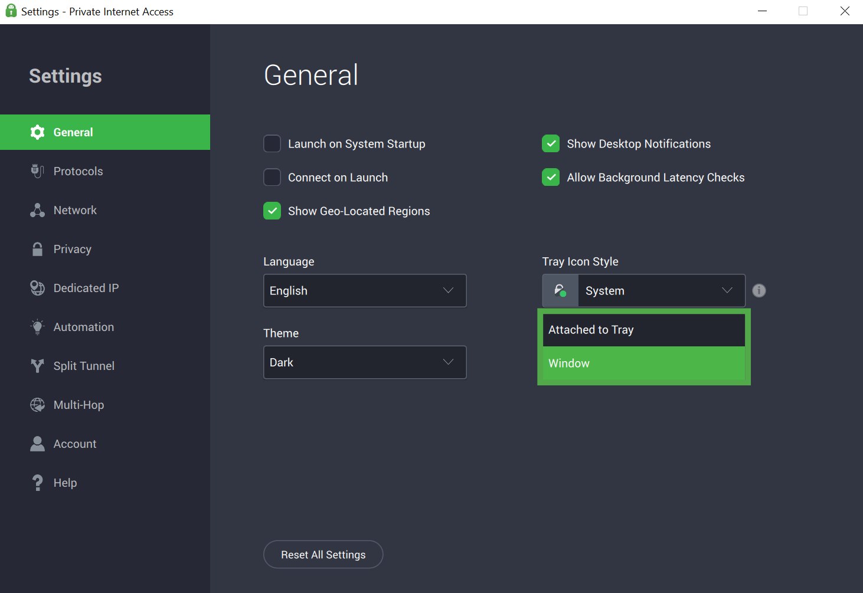Screen dimensions: 863x593
Task: Click the Allow Background Latency Checks label
Action: (x=656, y=178)
